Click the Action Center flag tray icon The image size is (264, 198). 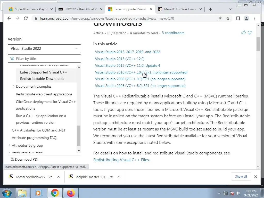click(x=232, y=193)
